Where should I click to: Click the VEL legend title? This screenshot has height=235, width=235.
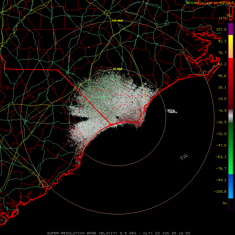pos(230,16)
